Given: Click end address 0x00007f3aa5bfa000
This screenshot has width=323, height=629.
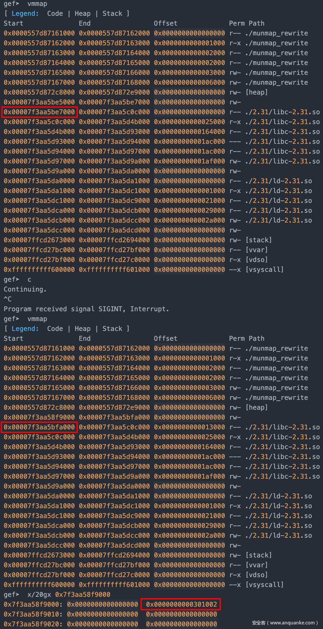Looking at the screenshot, I should [114, 417].
